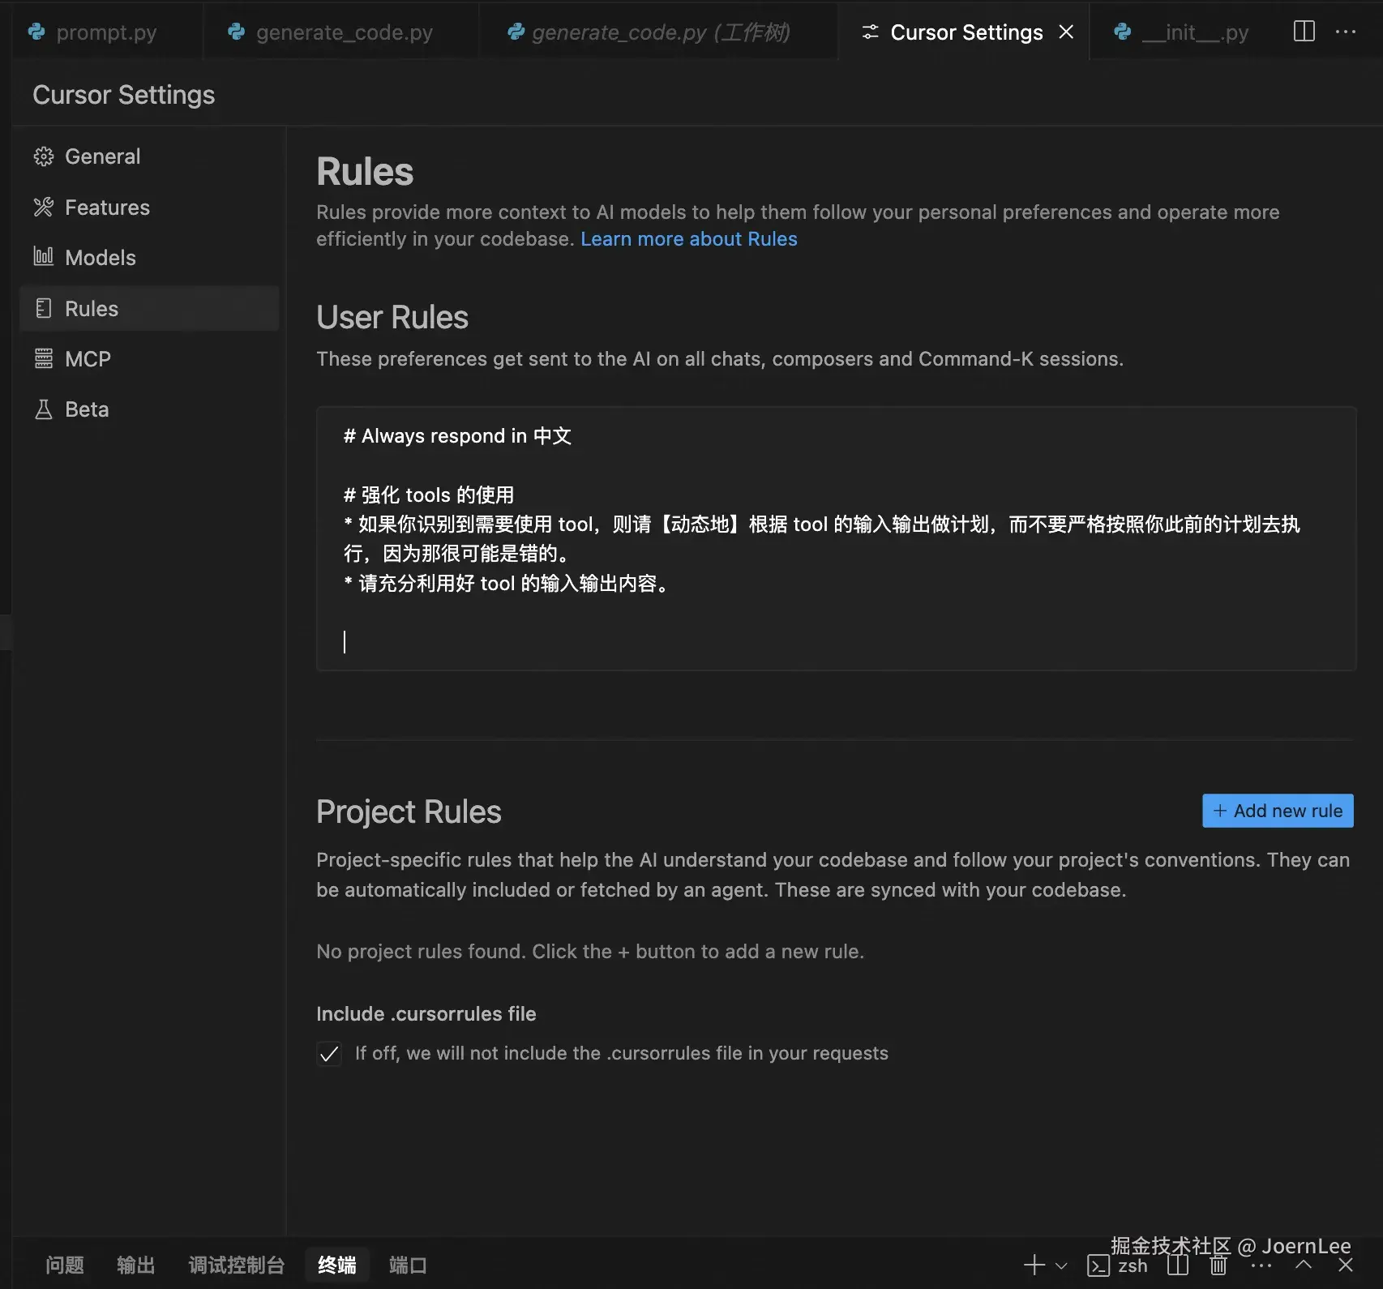
Task: Toggle the Include .cursorrules file checkbox
Action: [x=329, y=1054]
